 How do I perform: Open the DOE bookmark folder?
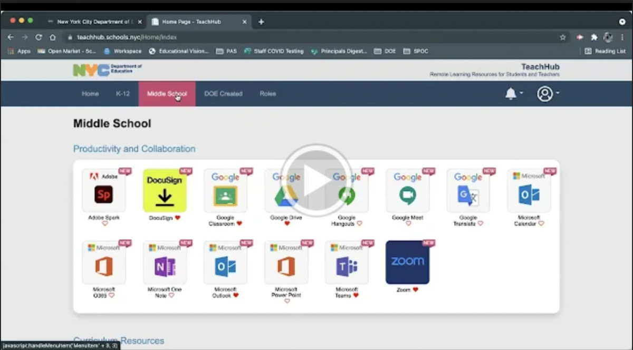[385, 51]
